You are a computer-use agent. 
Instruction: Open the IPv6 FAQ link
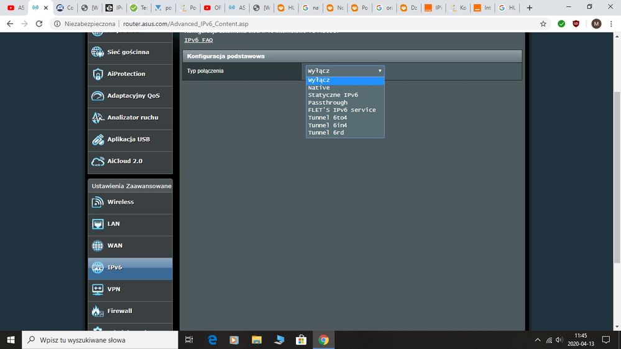pyautogui.click(x=198, y=40)
